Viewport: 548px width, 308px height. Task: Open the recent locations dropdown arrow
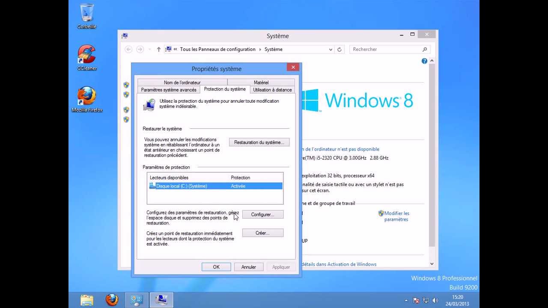click(x=149, y=50)
